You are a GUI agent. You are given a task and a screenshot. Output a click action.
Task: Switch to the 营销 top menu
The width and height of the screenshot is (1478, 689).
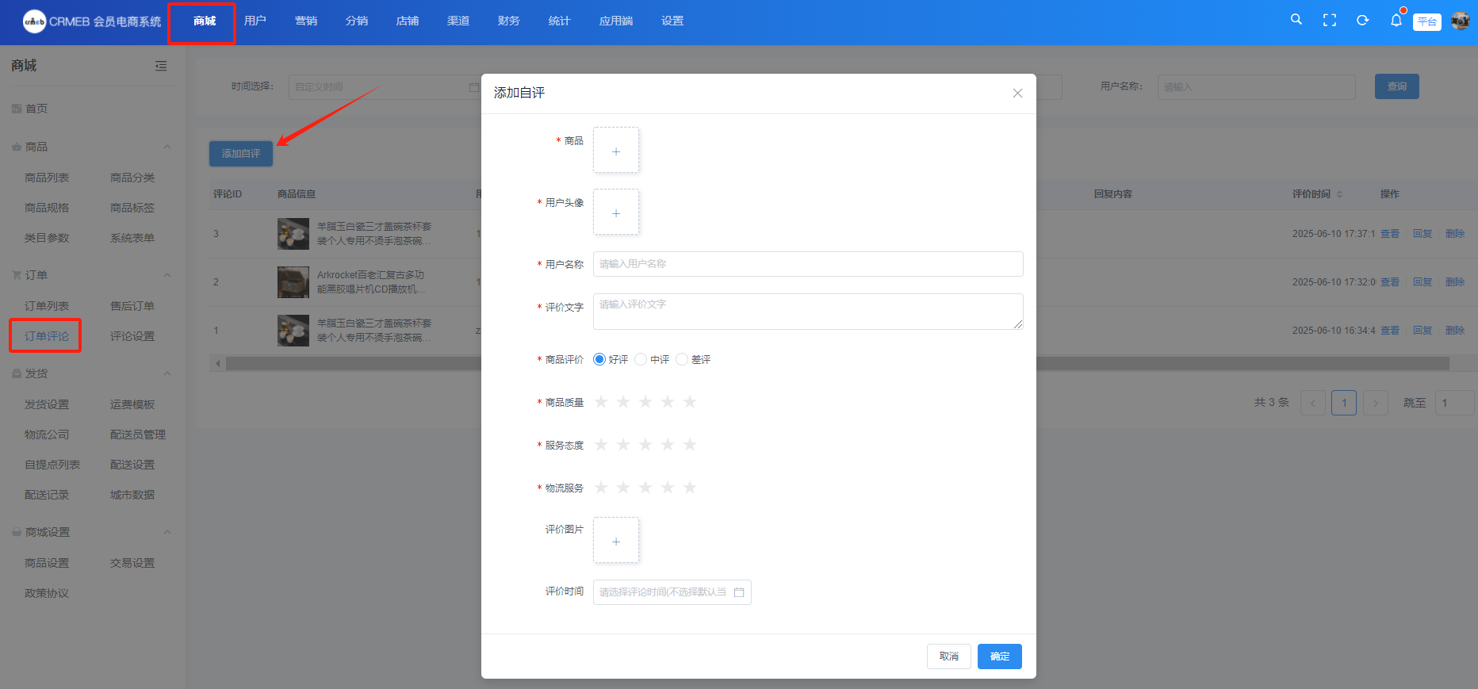pyautogui.click(x=306, y=21)
